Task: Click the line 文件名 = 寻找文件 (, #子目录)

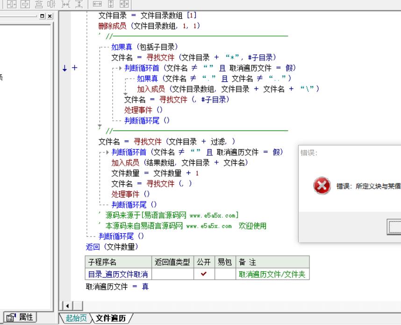Action: (177, 99)
